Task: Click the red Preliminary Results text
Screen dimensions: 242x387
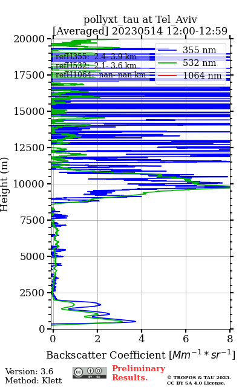Action: coord(139,373)
